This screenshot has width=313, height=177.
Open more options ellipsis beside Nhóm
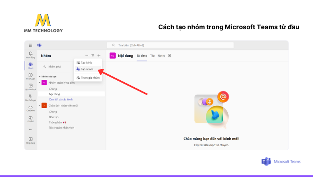[86, 56]
